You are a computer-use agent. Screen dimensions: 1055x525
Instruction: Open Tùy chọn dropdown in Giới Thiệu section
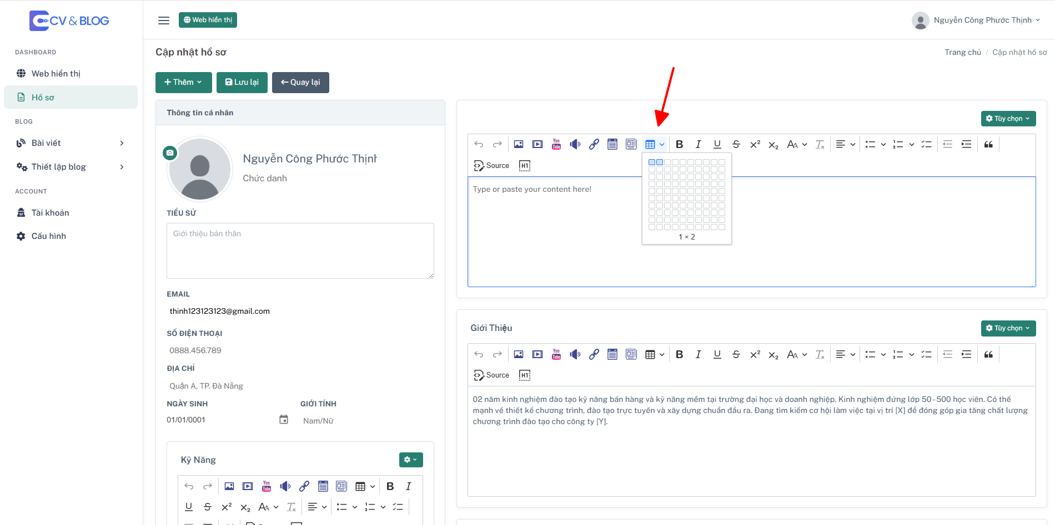(1008, 328)
